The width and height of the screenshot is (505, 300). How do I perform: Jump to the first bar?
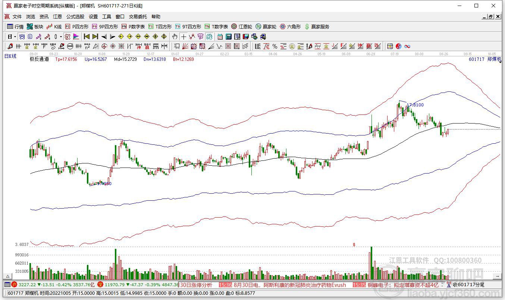pyautogui.click(x=87, y=37)
